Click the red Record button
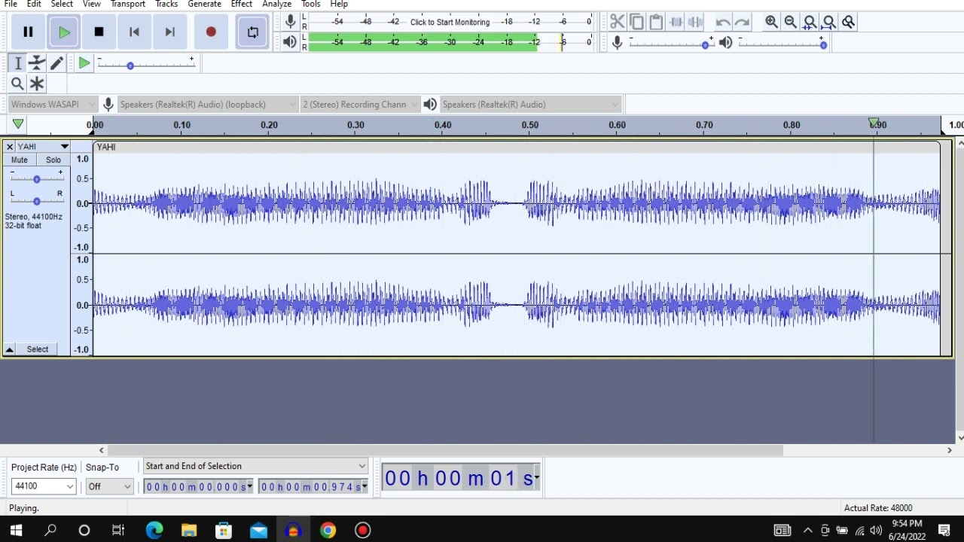The height and width of the screenshot is (542, 964). point(211,32)
